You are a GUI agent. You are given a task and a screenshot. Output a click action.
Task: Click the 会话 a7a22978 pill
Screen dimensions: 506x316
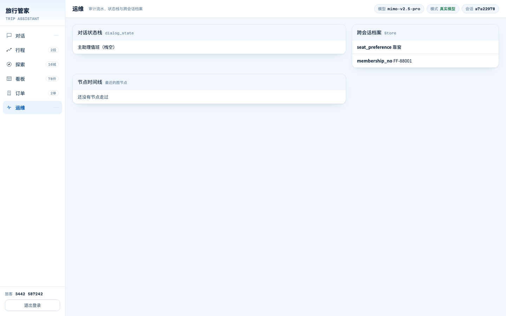[x=480, y=9]
